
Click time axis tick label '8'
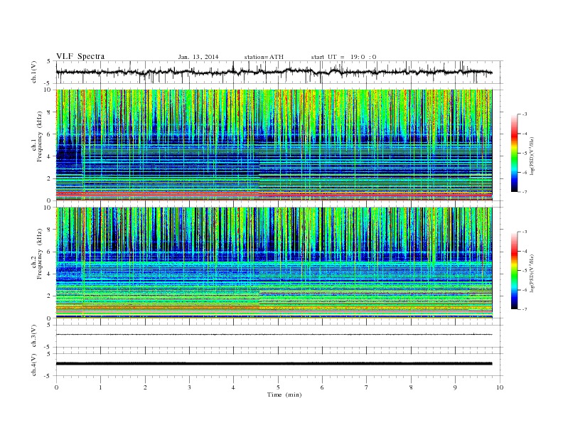(x=411, y=387)
